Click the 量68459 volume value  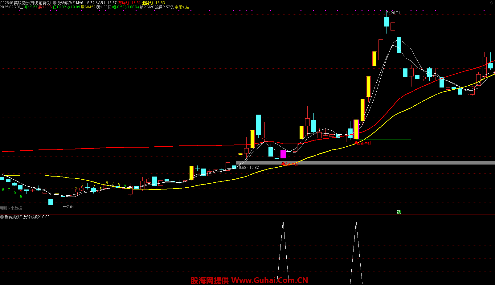point(88,7)
